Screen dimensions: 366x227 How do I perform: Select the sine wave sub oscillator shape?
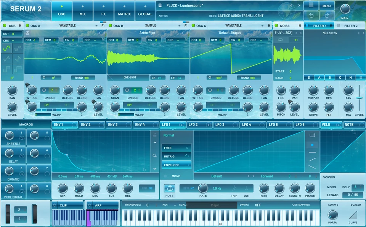tap(6, 49)
